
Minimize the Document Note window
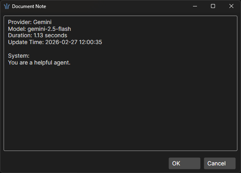[x=195, y=6]
